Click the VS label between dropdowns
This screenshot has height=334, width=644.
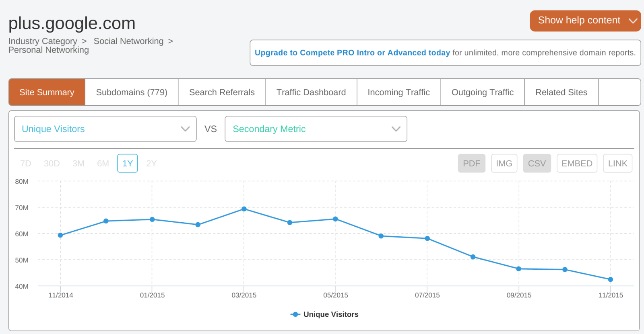point(211,129)
